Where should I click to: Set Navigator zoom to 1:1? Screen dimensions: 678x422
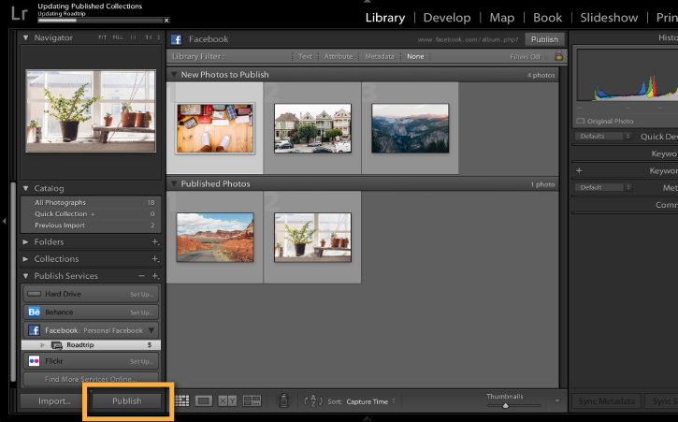coord(133,37)
